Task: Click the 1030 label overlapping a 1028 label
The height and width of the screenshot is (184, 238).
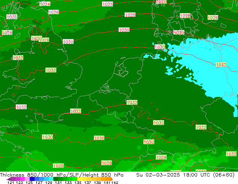Action: 36,38
